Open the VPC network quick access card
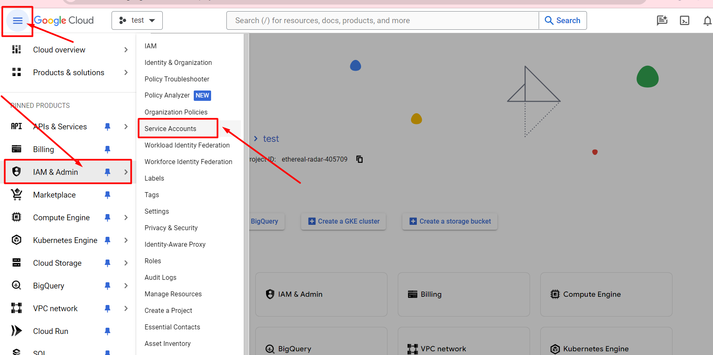Screen dimensions: 713x355 click(x=464, y=341)
